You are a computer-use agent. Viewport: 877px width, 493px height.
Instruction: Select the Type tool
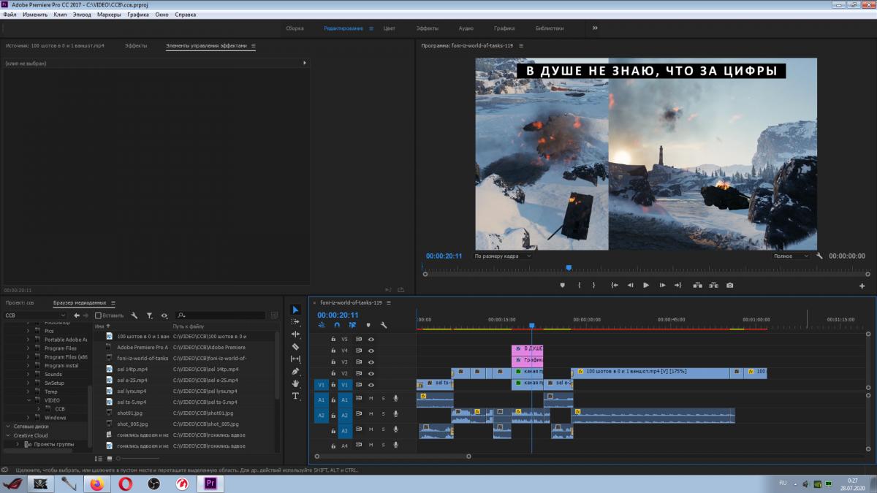coord(295,396)
